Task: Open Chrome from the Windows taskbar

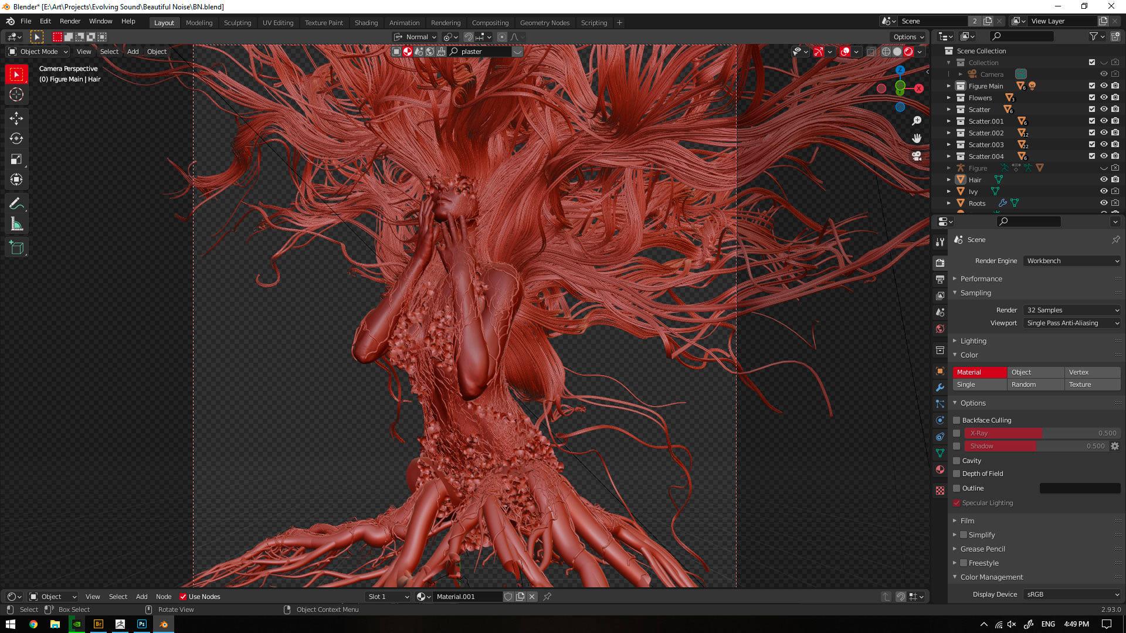Action: (x=33, y=624)
